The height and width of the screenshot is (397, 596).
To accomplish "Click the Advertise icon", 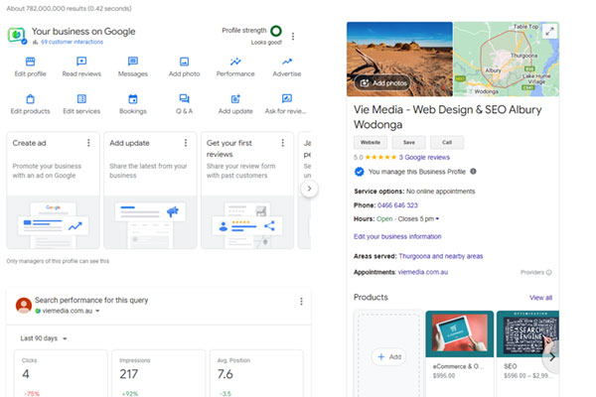I will click(287, 62).
